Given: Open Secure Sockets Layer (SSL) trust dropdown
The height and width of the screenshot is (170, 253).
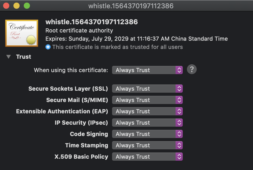Looking at the screenshot, I should pyautogui.click(x=147, y=89).
